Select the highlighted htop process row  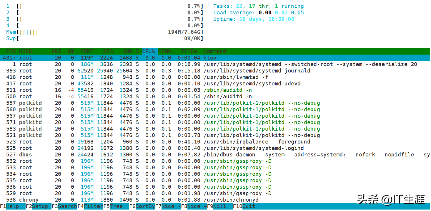tap(215, 58)
